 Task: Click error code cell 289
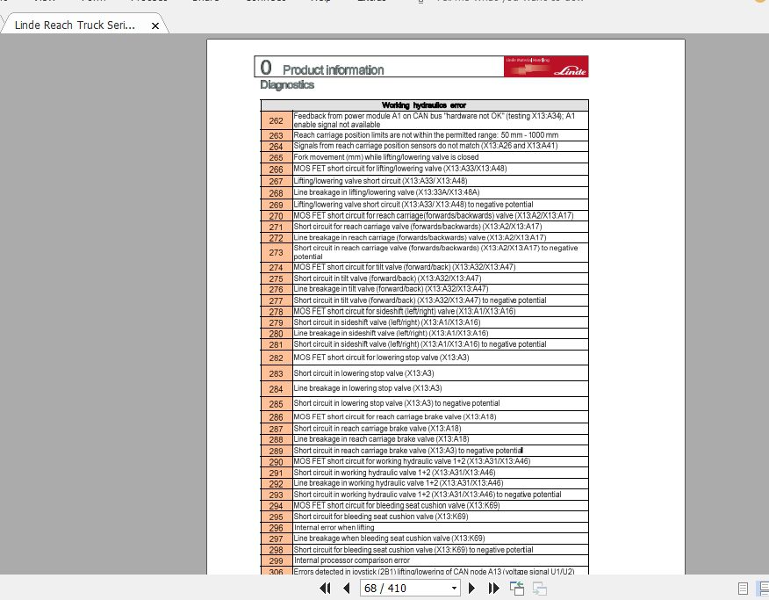tap(277, 451)
